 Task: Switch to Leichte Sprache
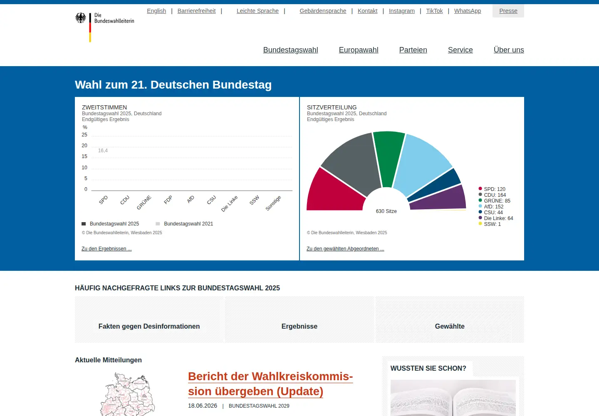pyautogui.click(x=257, y=11)
